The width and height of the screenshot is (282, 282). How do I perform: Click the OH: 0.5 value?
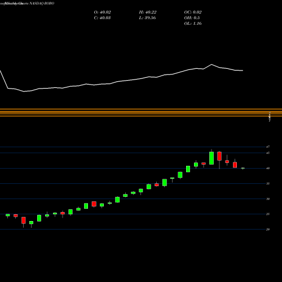point(192,18)
